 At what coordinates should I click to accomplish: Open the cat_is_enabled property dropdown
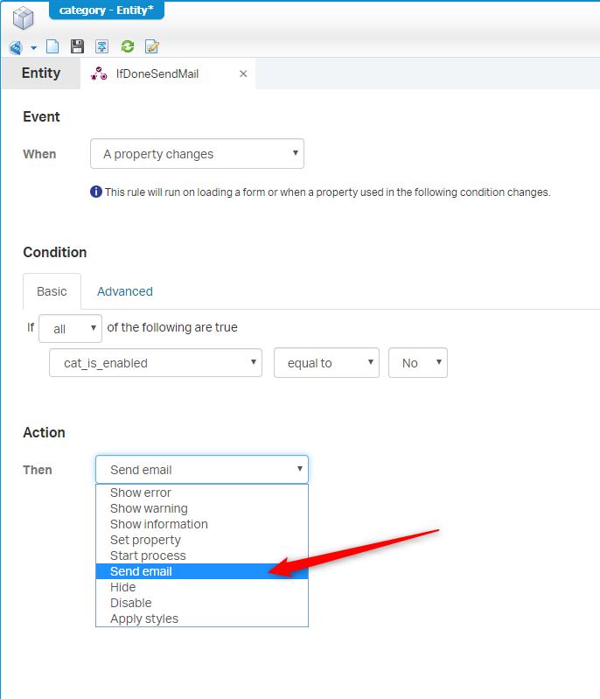156,363
